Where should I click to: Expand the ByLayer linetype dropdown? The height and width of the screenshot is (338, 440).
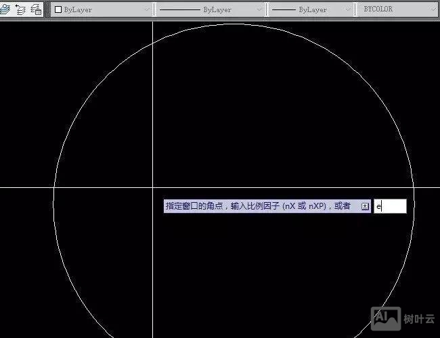210,9
